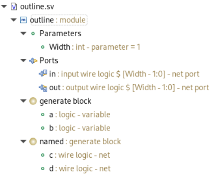The width and height of the screenshot is (211, 175).
Task: Select the out output wire port
Action: pos(129,88)
